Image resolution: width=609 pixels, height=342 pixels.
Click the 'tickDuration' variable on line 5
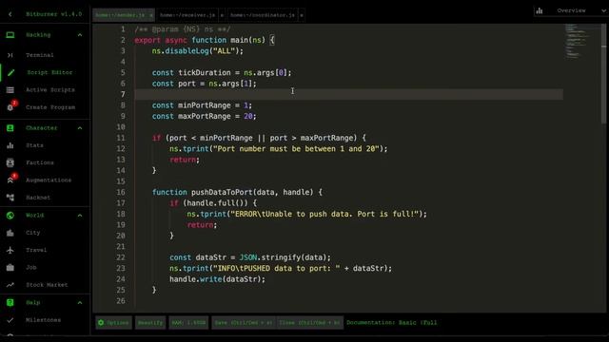(x=205, y=73)
